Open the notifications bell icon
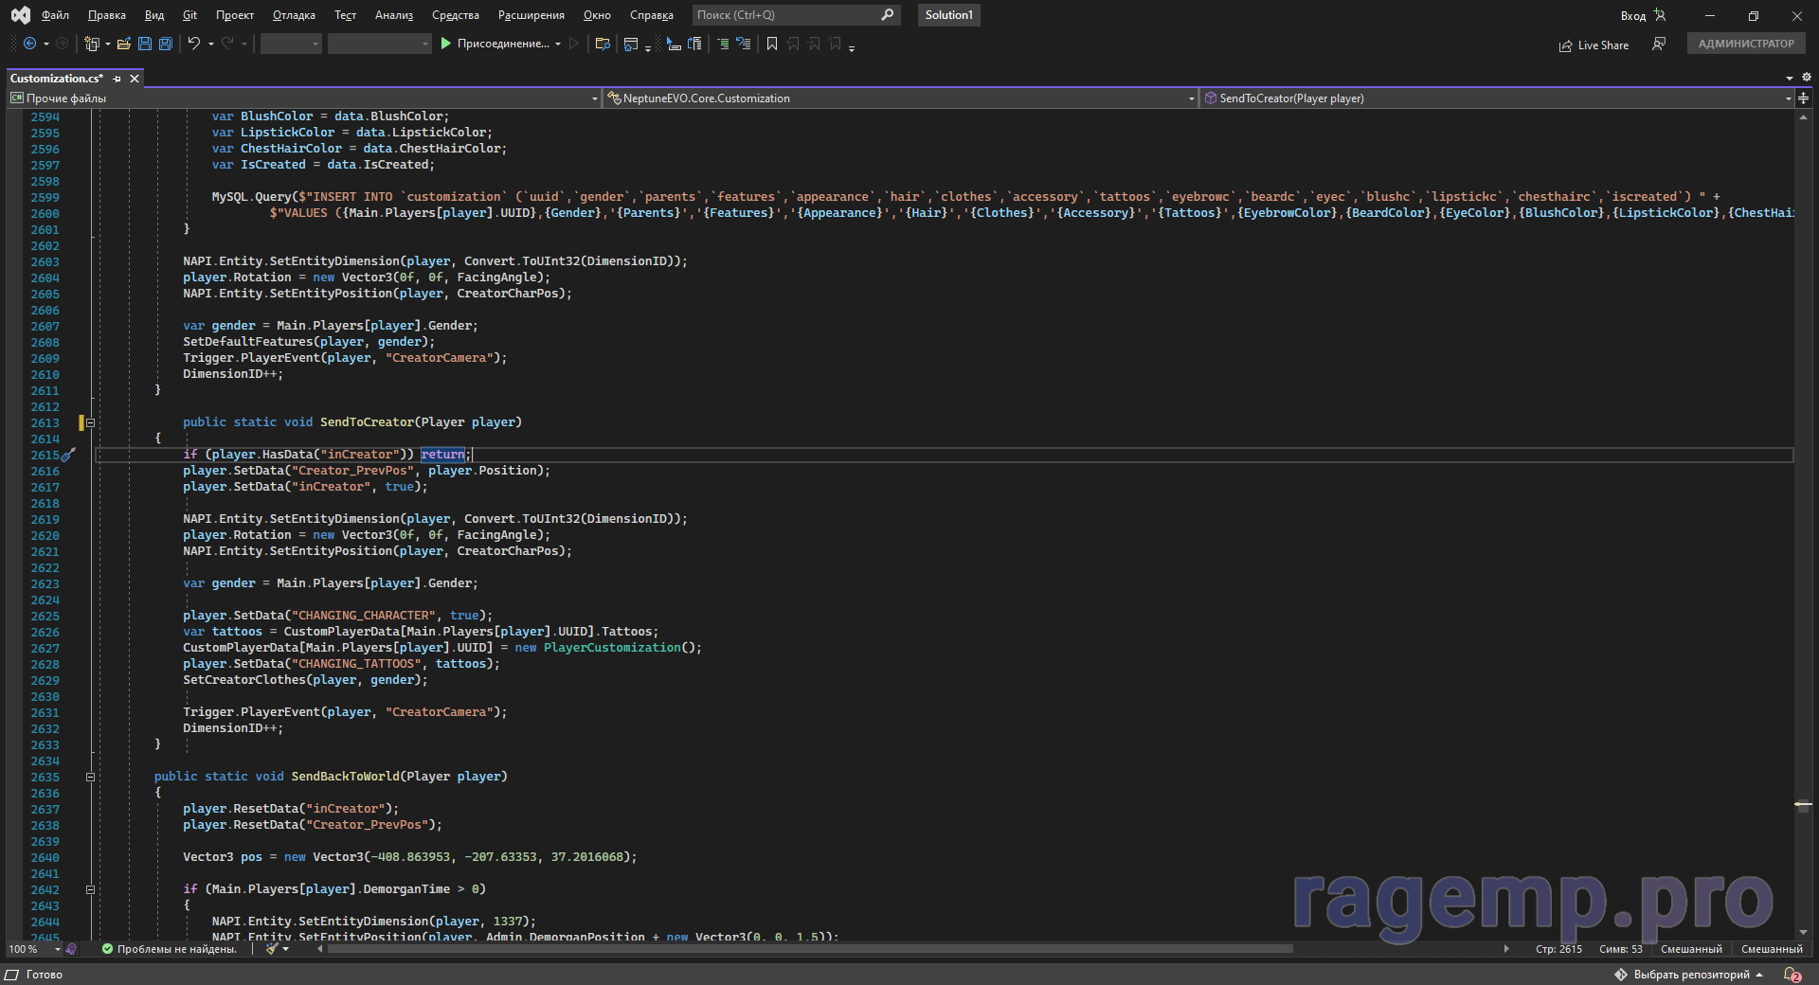The image size is (1819, 985). coord(1792,975)
